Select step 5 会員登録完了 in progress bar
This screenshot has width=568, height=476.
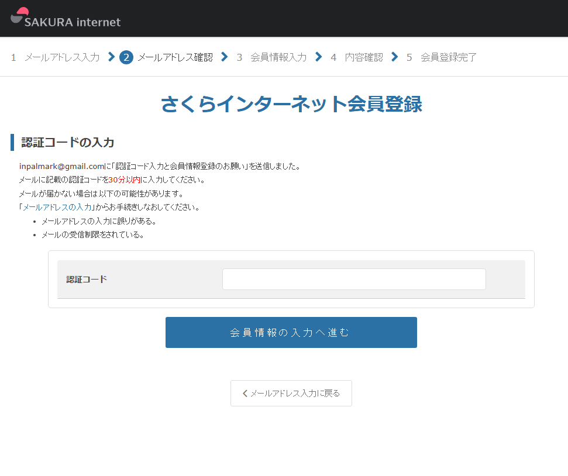tap(442, 57)
